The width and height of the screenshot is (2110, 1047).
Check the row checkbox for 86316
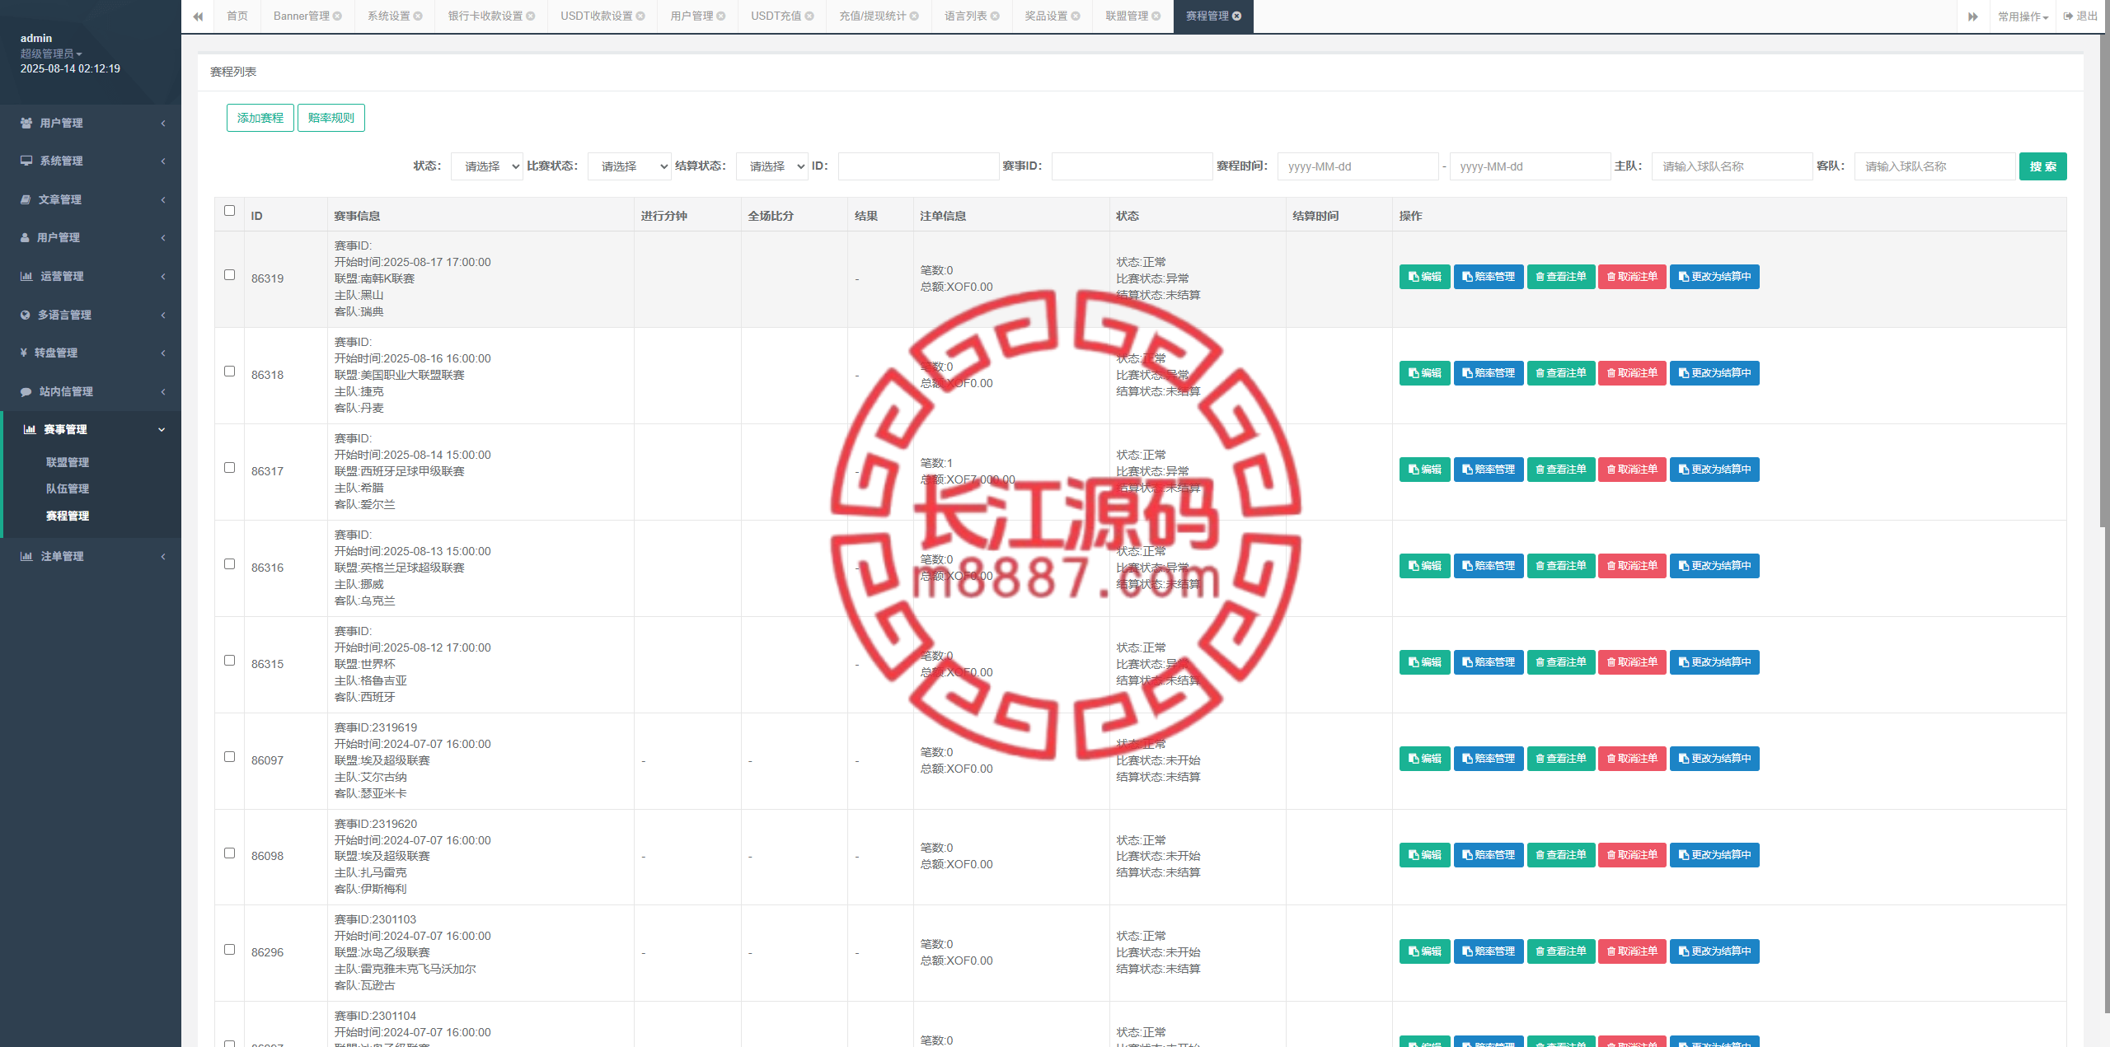(x=229, y=564)
